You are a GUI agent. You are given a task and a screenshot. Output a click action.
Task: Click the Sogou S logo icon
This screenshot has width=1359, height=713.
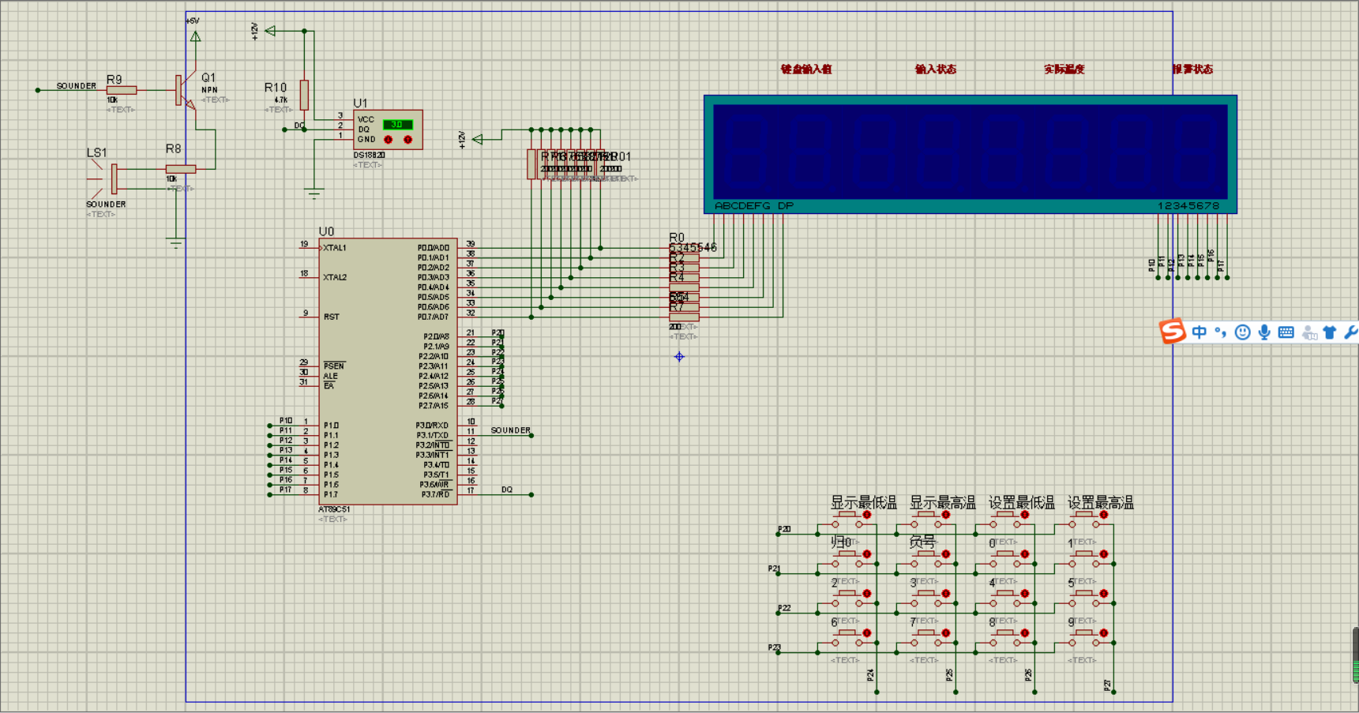click(x=1172, y=331)
